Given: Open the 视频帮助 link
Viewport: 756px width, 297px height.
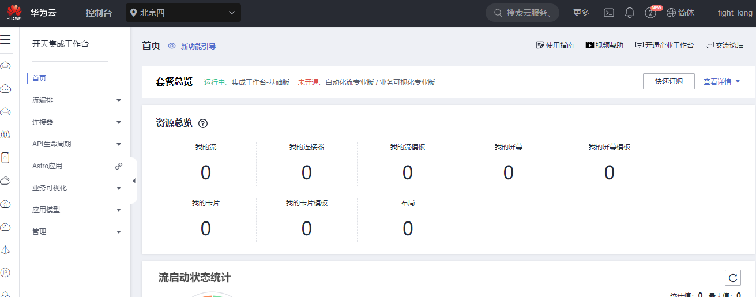Looking at the screenshot, I should point(610,45).
